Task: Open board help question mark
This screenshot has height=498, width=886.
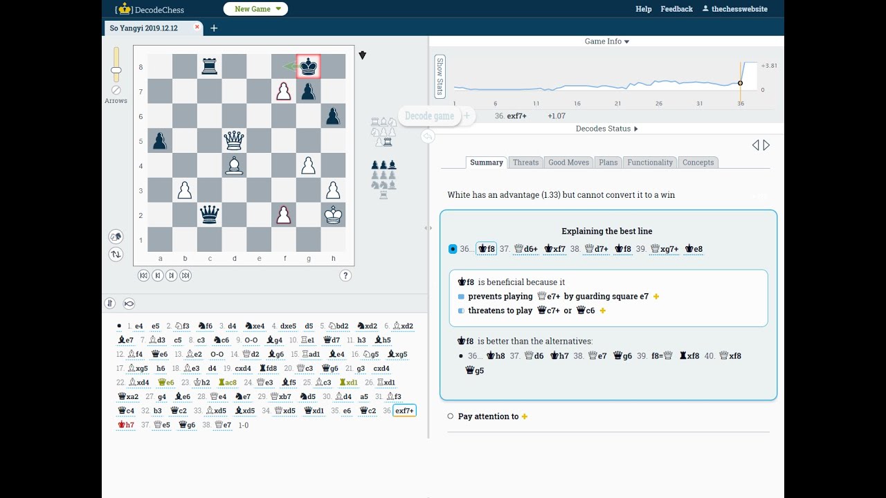Action: click(345, 275)
